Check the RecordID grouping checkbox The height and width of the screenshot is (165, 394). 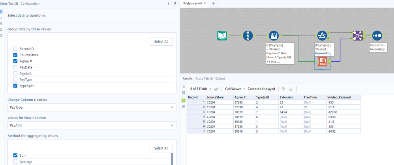(x=15, y=49)
